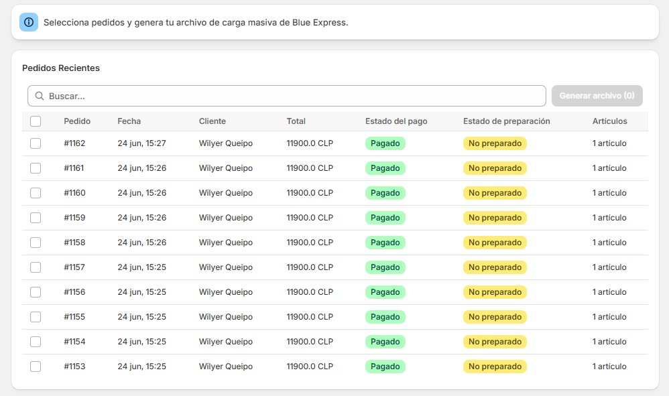Image resolution: width=669 pixels, height=396 pixels.
Task: Click the Pagado badge for order #1157
Action: point(385,267)
